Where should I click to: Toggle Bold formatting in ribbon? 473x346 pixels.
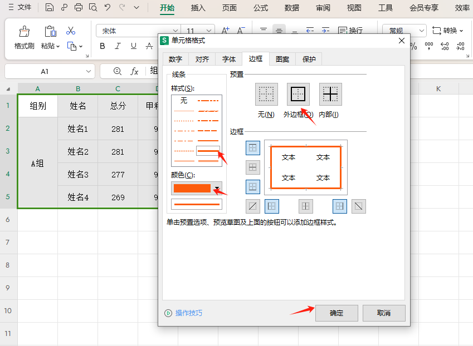pos(103,46)
